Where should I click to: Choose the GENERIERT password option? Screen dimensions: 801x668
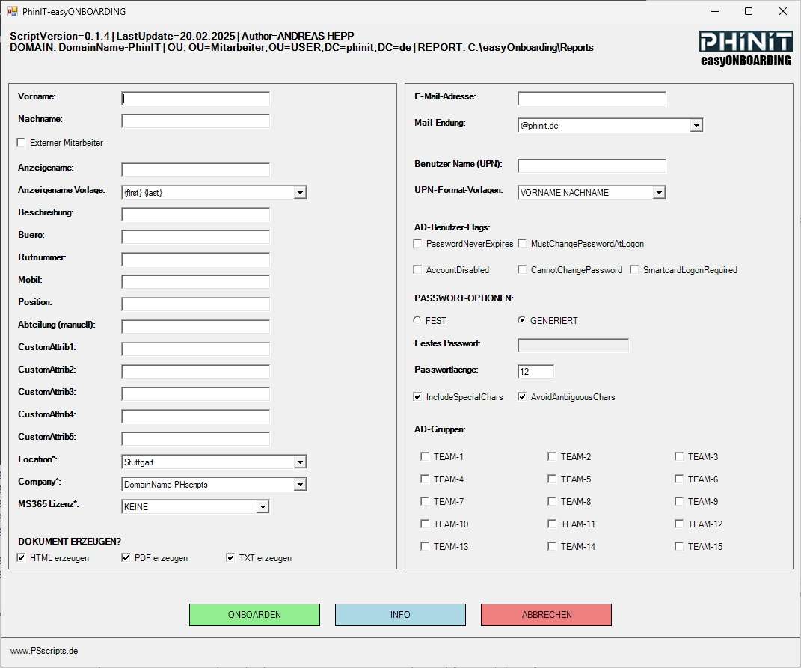pos(522,320)
